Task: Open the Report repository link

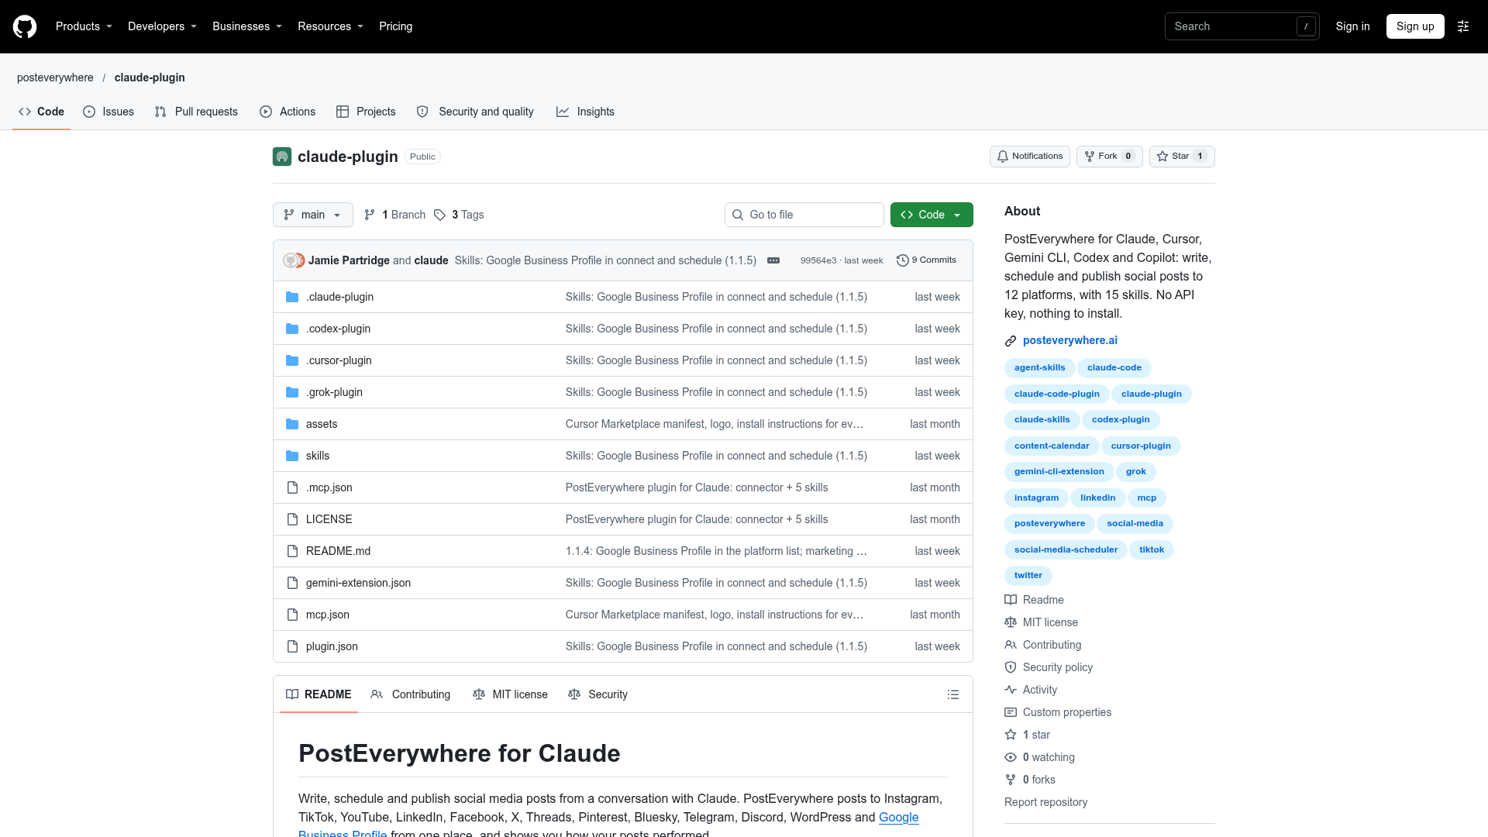Action: pos(1045,802)
